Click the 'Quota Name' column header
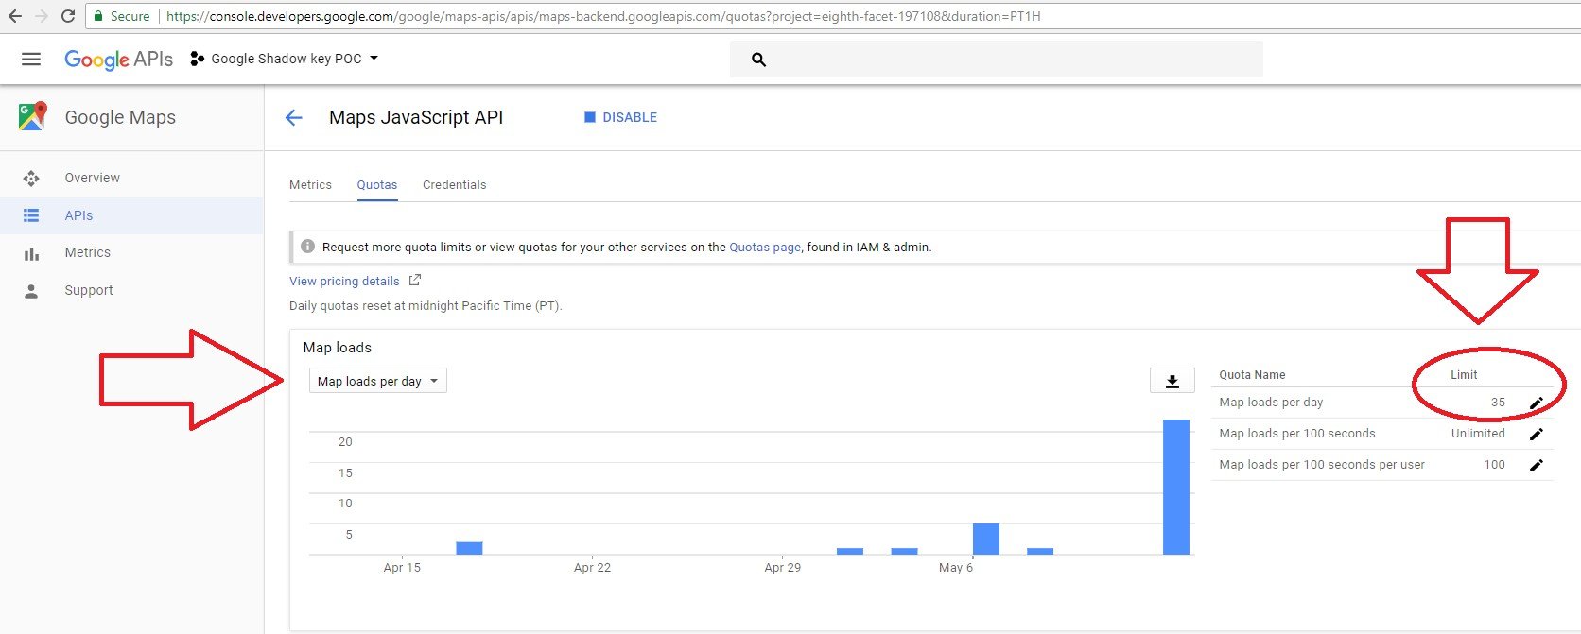Viewport: 1581px width, 634px height. tap(1252, 375)
